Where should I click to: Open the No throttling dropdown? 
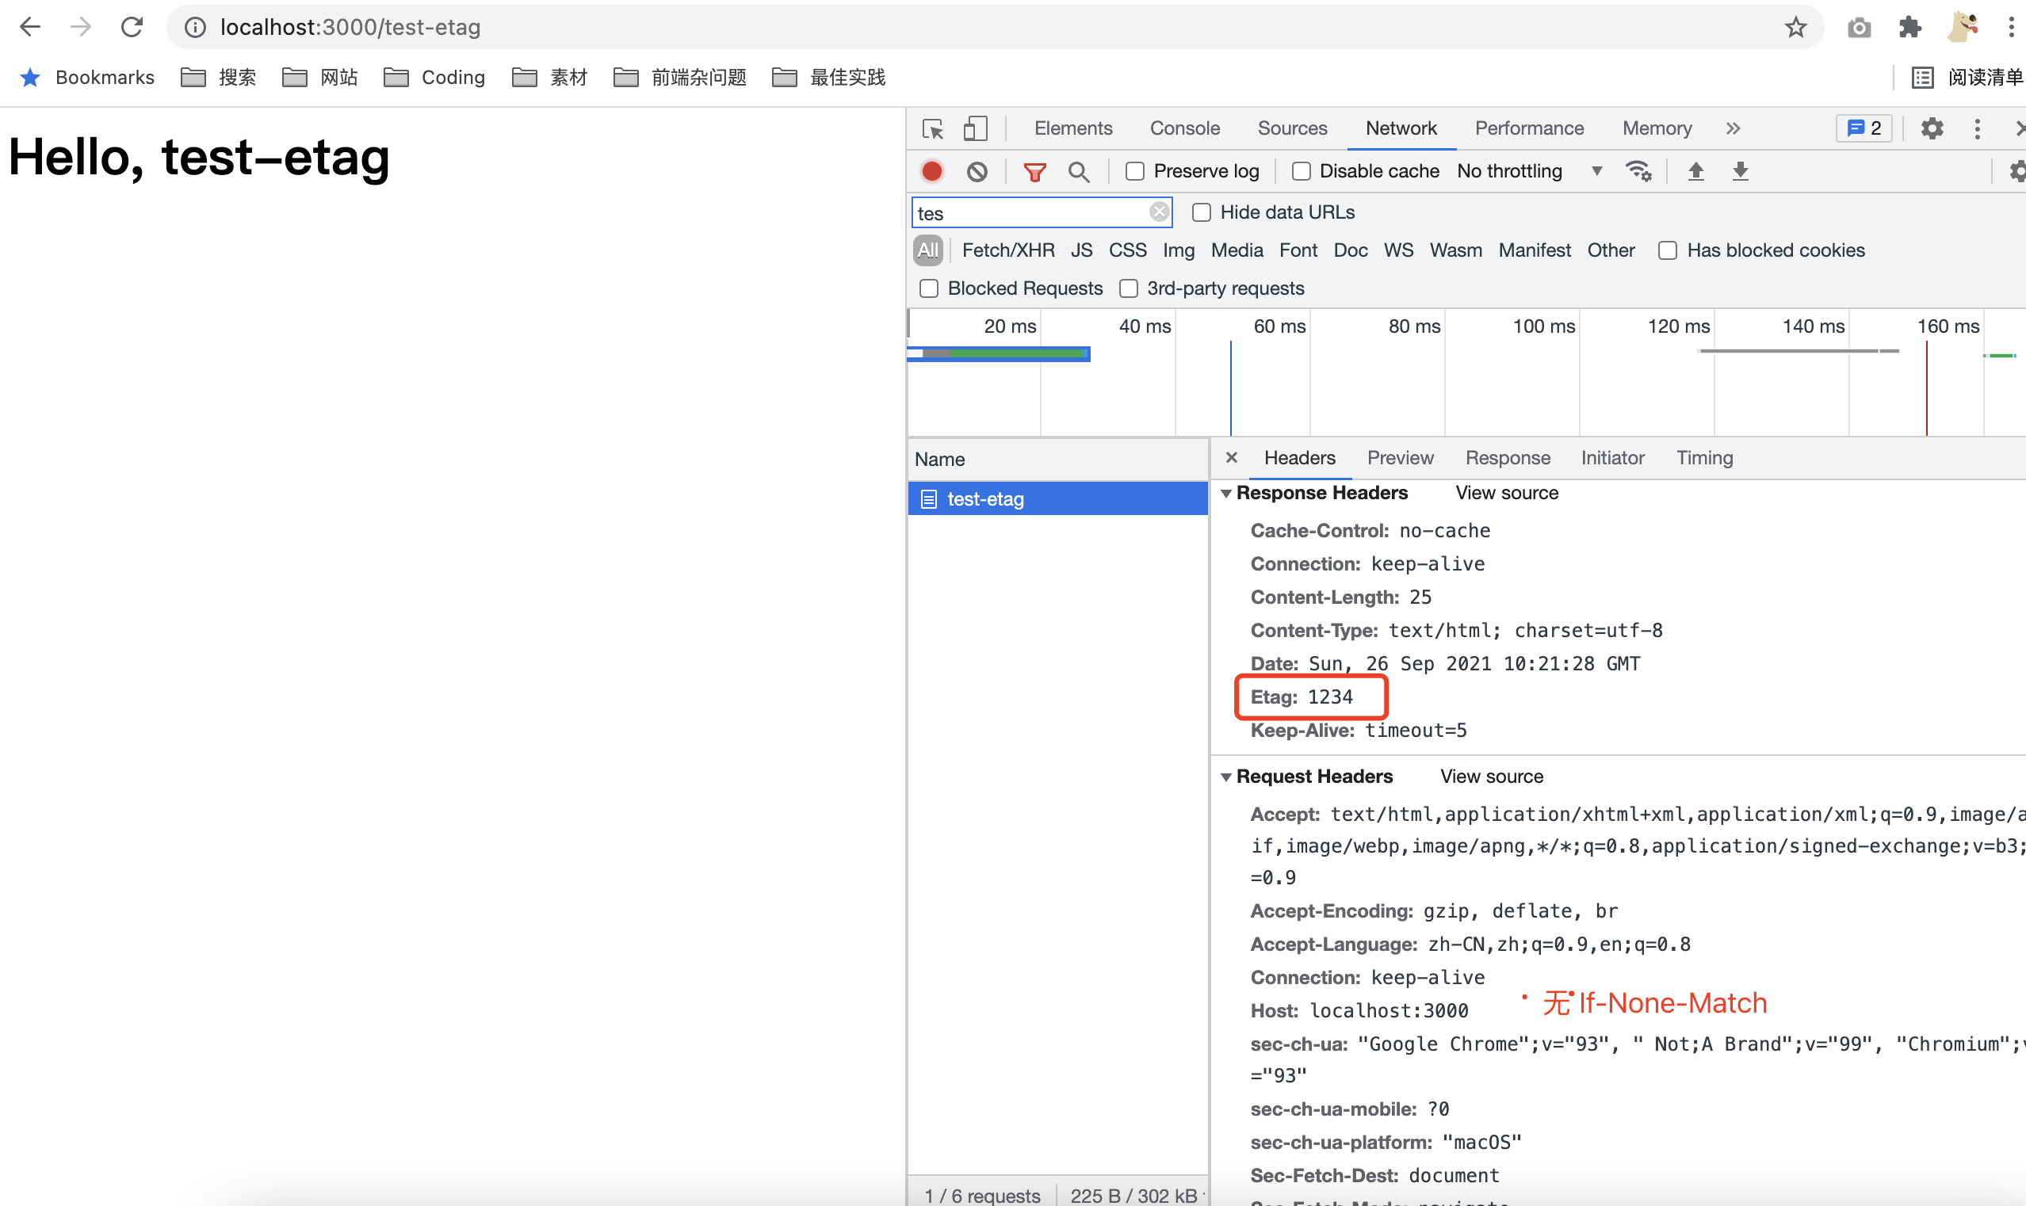1528,171
